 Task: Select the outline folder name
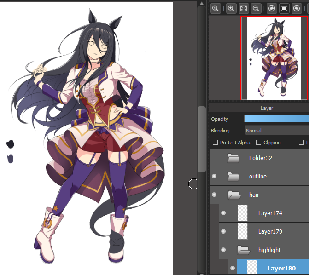coord(258,177)
